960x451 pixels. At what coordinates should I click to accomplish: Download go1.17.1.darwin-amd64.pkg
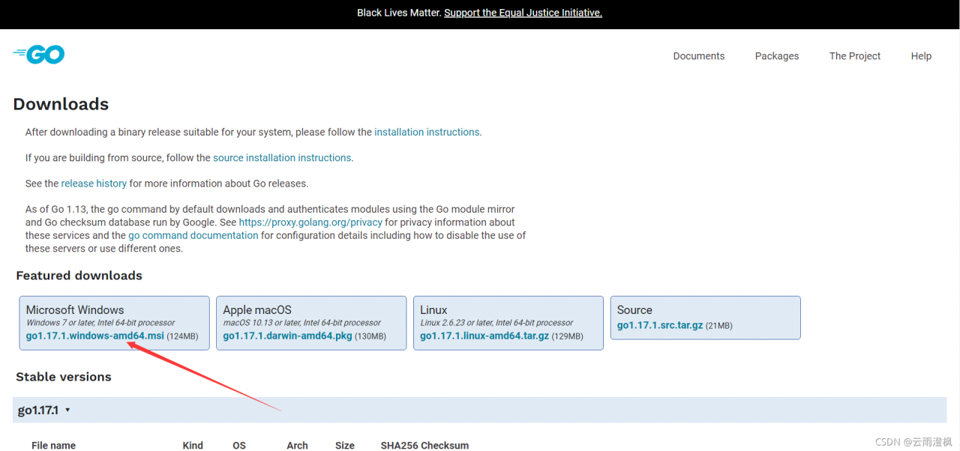coord(287,336)
